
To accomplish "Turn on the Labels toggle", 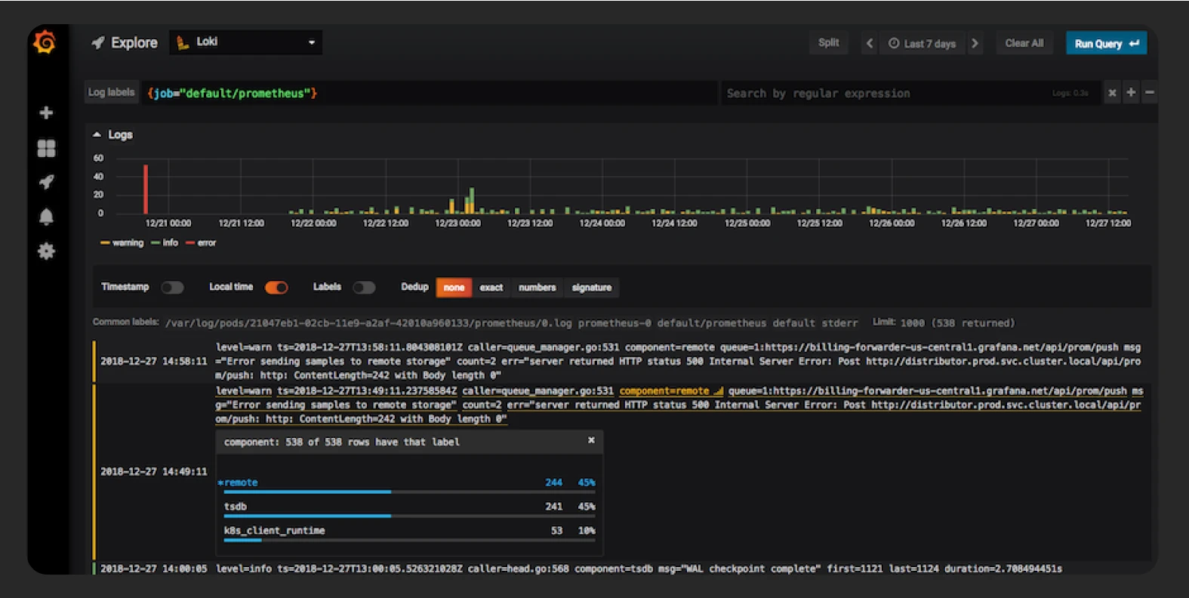I will pos(364,287).
